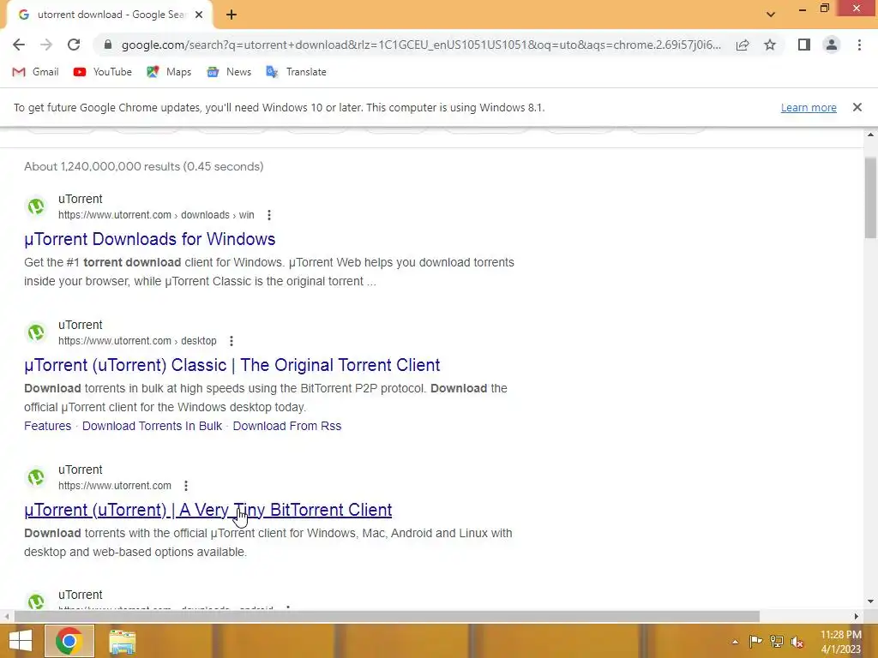This screenshot has height=658, width=878.
Task: Open the Gmail bookmark
Action: point(36,72)
